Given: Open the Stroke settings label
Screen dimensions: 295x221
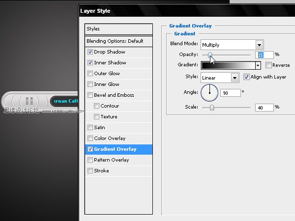Looking at the screenshot, I should coord(101,170).
